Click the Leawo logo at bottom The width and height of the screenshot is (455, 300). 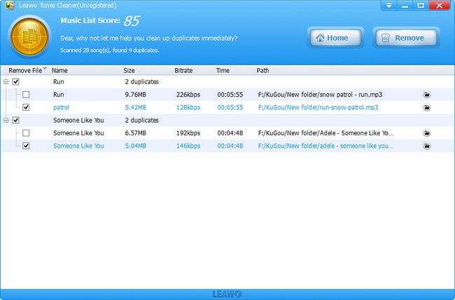pyautogui.click(x=227, y=294)
